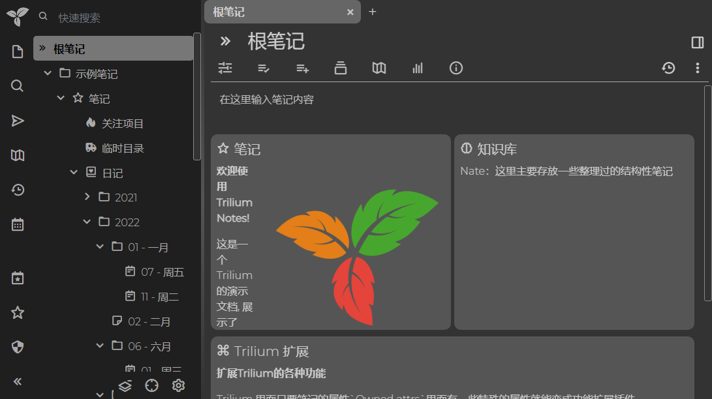Collapse the 示例笔记 tree node
Screen dimensions: 712x399
pyautogui.click(x=48, y=73)
